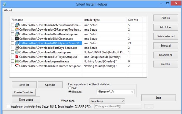Click the C:\Program Files (x86)\ path field
Image resolution: width=182 pixels, height=114 pixels.
(x=118, y=106)
